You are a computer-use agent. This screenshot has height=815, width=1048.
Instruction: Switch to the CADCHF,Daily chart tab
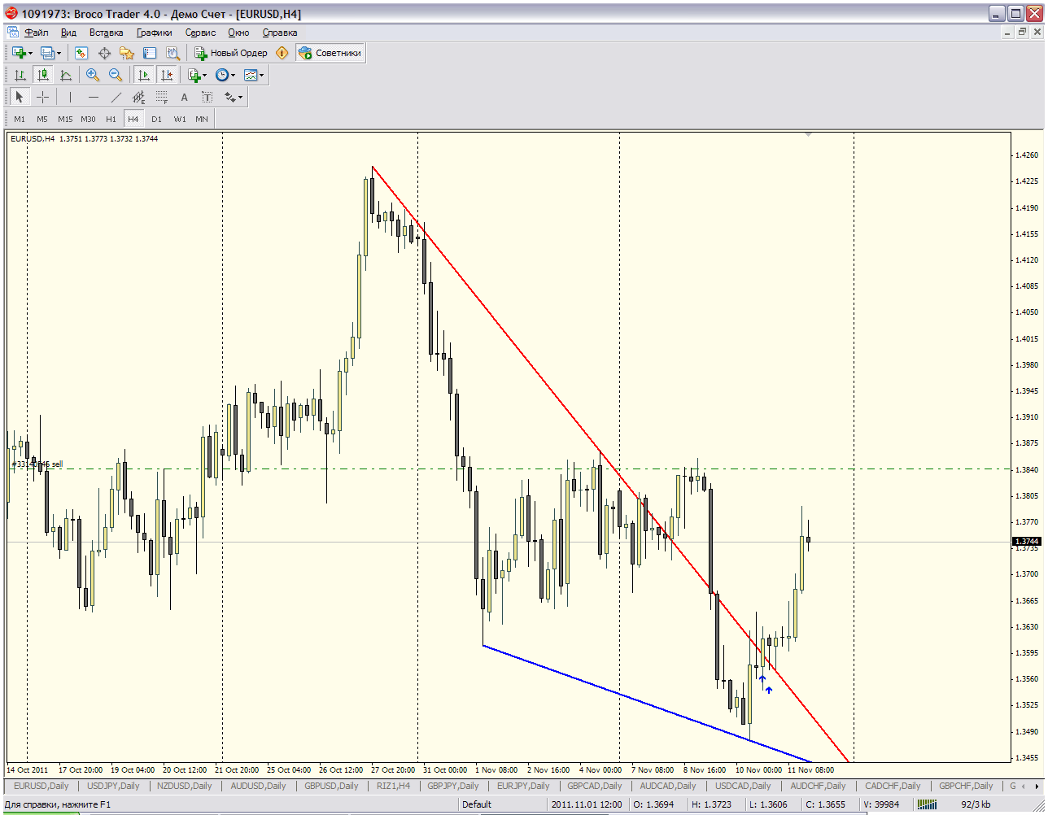893,786
